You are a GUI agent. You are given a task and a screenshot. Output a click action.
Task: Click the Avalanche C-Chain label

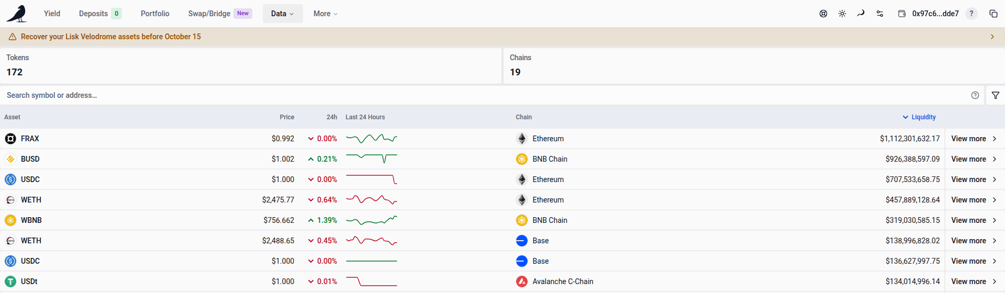(563, 281)
